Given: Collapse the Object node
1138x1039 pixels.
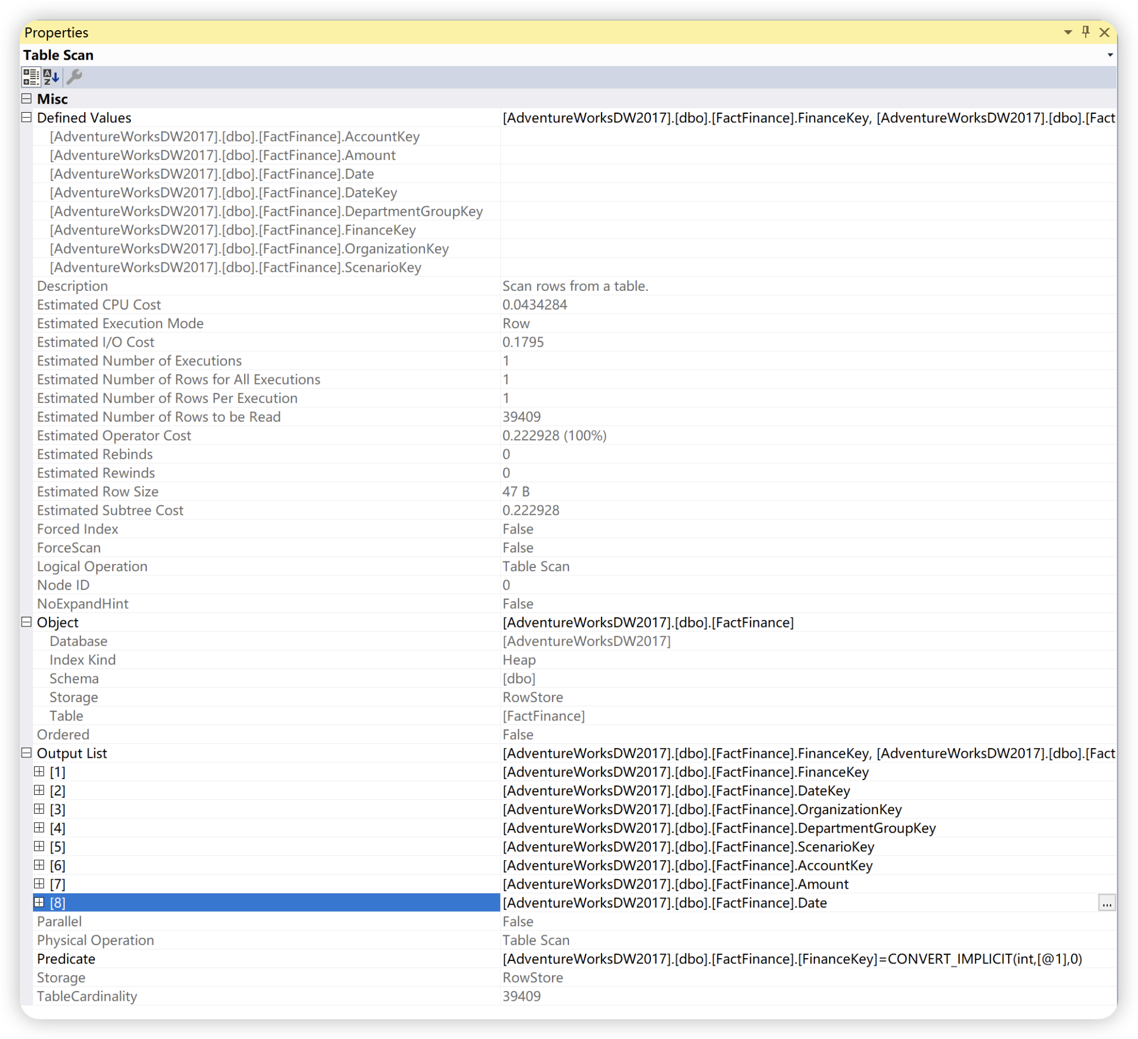Looking at the screenshot, I should pyautogui.click(x=26, y=622).
